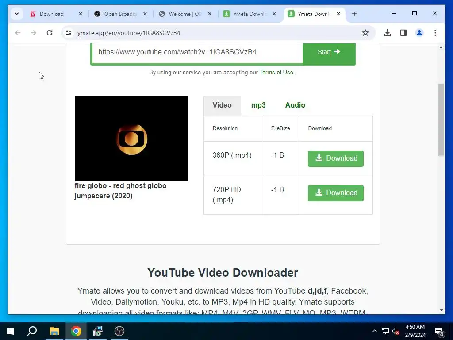Close the Open Broadcaster tab
The height and width of the screenshot is (340, 453).
(145, 14)
